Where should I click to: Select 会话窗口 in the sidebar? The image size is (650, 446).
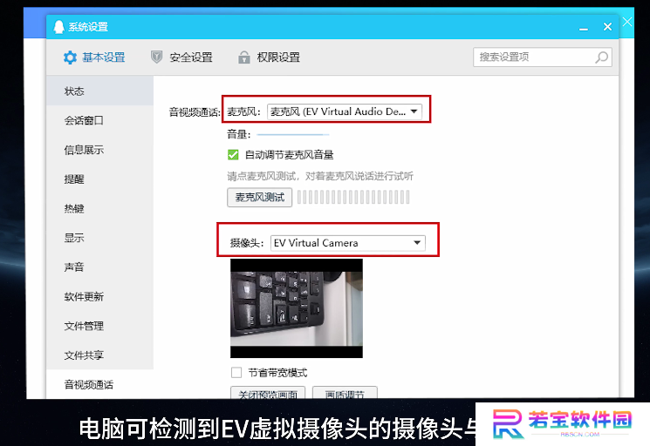point(100,120)
